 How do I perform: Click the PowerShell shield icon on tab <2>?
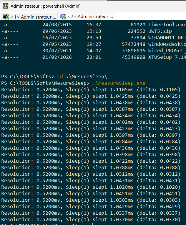click(x=63, y=16)
